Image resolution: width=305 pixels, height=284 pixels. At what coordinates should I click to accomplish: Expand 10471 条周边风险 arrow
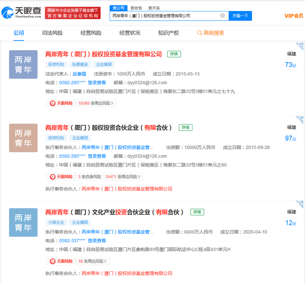pos(139,177)
